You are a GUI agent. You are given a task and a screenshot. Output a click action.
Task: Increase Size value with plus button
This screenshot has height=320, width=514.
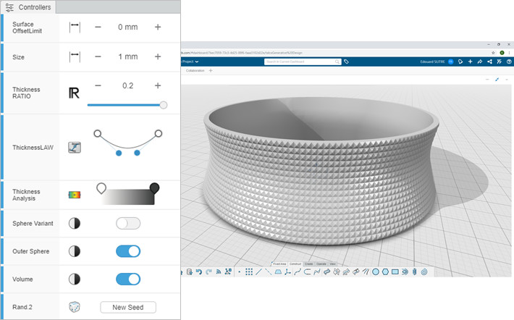(157, 56)
